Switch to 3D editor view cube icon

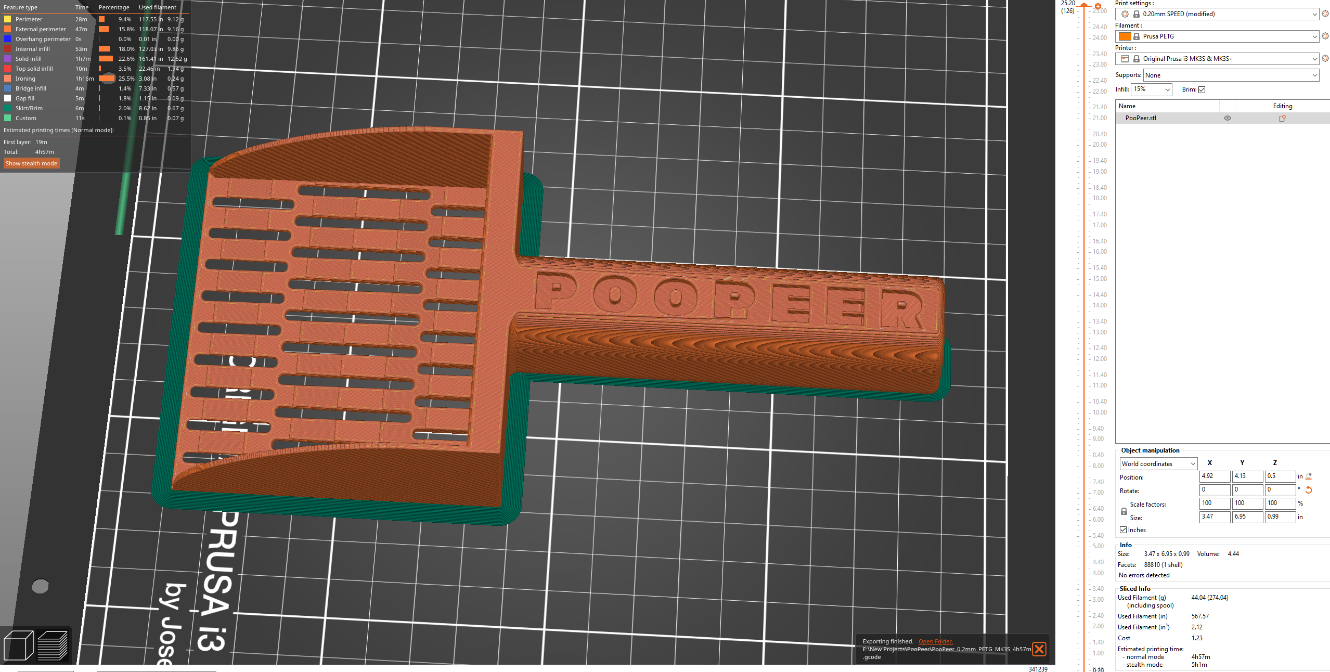pos(19,645)
